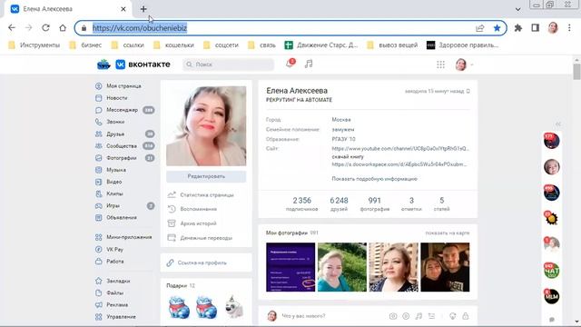Open Звонки in the sidebar
Screen dimensions: 581x327
tap(115, 122)
